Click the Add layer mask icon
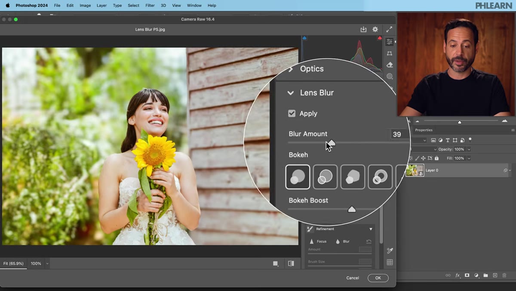Image resolution: width=516 pixels, height=291 pixels. pos(467,275)
